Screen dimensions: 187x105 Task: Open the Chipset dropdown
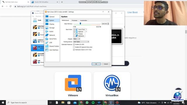click(77, 39)
